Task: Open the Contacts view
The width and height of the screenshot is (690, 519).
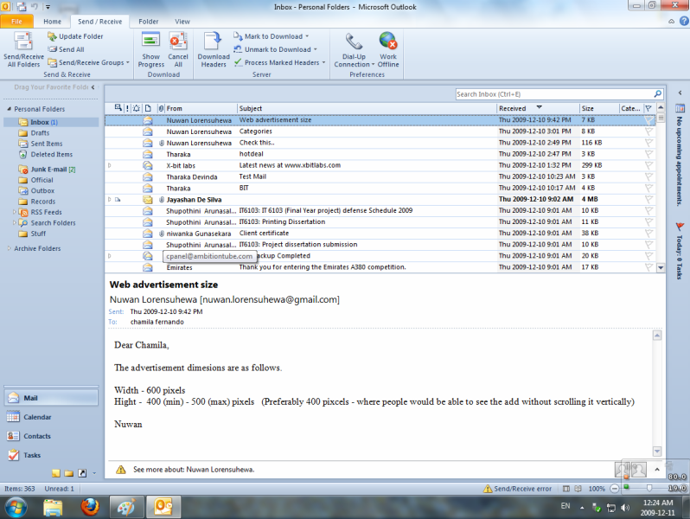Action: click(x=51, y=436)
